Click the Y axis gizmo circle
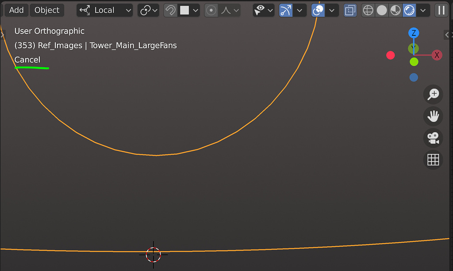The image size is (453, 271). (x=413, y=49)
